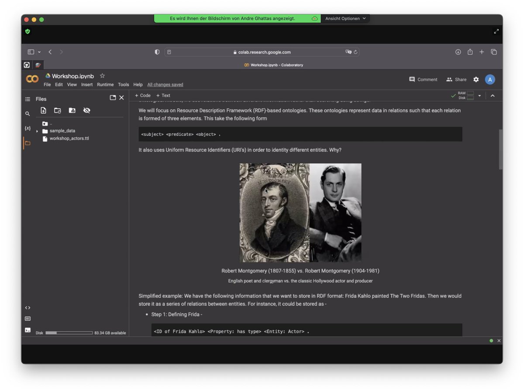Open the RAM Disk runtime dropdown arrow

[x=479, y=95]
